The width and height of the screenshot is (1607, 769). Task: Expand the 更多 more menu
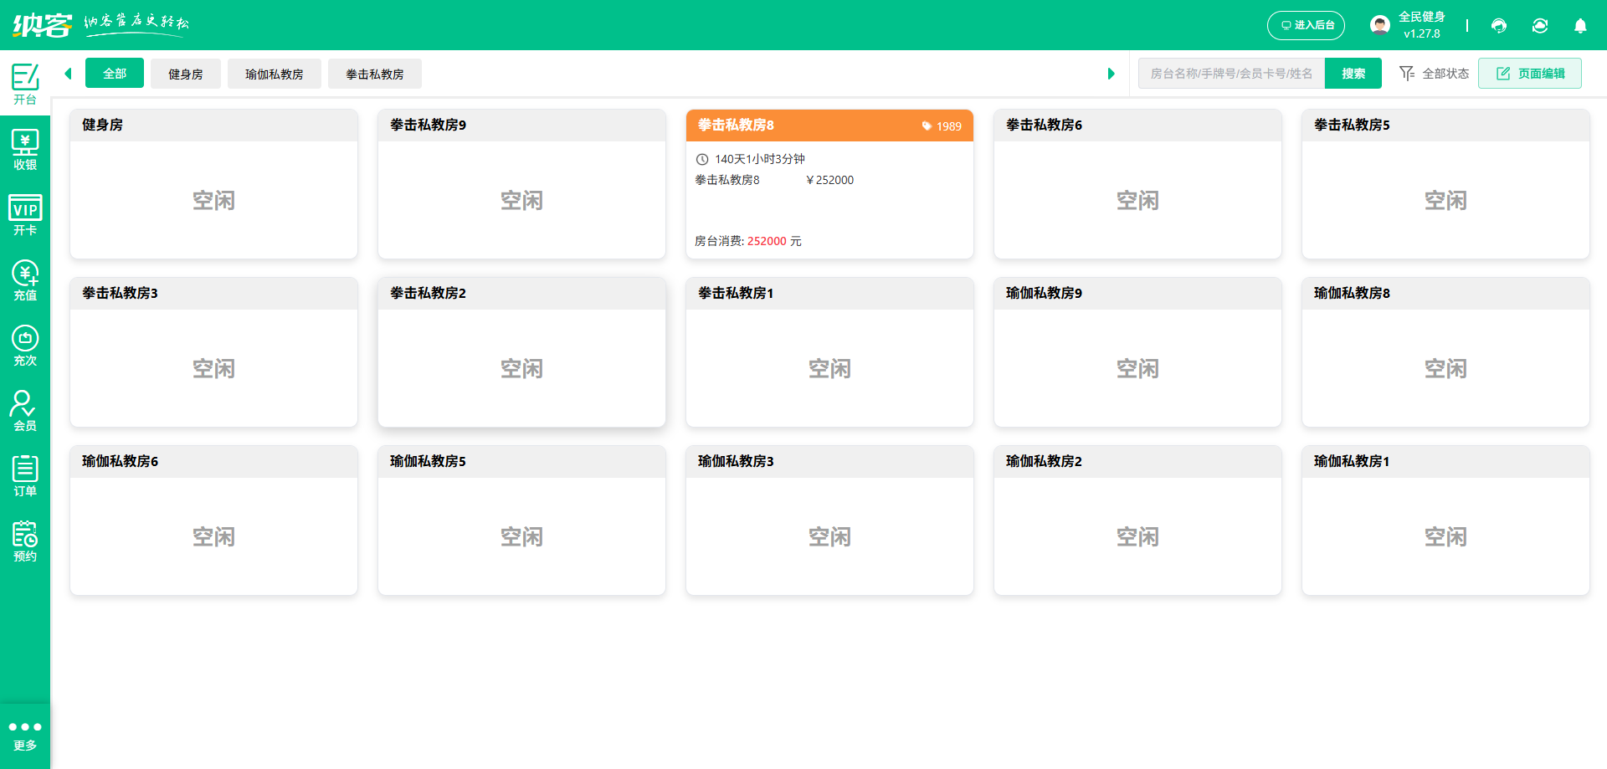click(25, 735)
